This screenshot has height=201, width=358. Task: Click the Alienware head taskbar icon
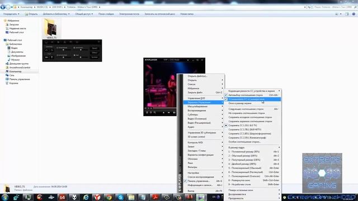74,197
